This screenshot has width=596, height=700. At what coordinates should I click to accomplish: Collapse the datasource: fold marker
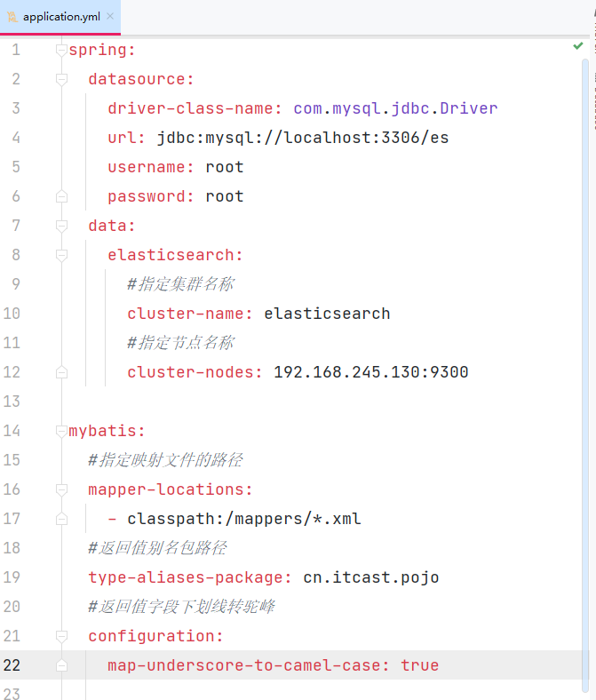61,79
